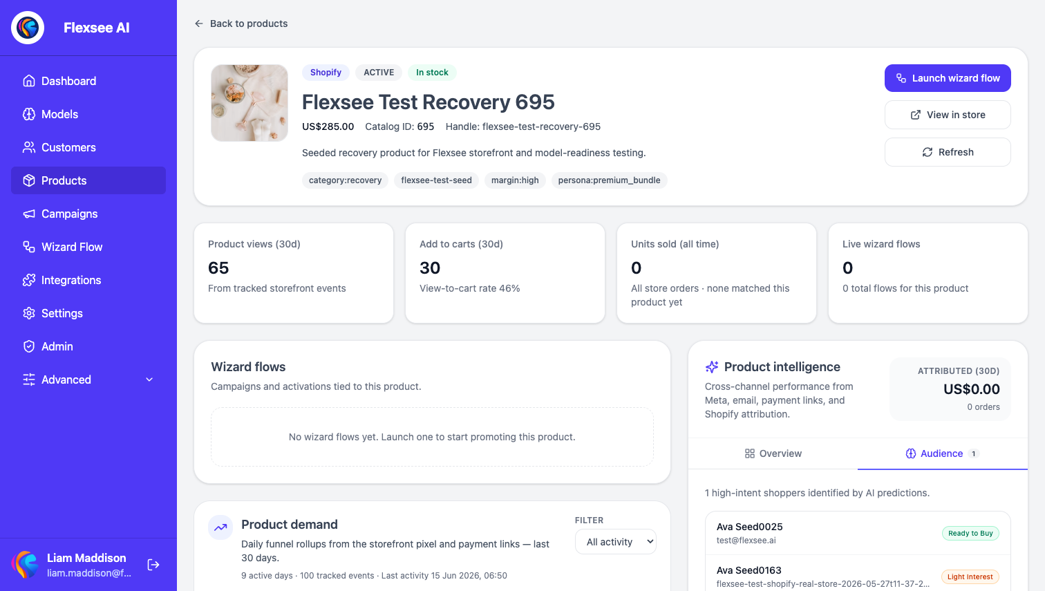Image resolution: width=1045 pixels, height=591 pixels.
Task: Click the Product intelligence sparkle icon
Action: click(x=712, y=367)
